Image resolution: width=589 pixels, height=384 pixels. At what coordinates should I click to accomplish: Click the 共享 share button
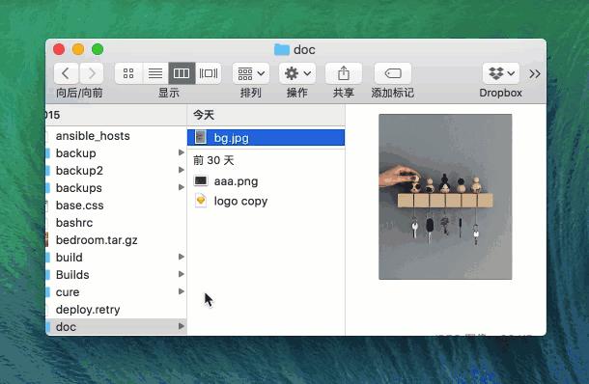(x=344, y=73)
